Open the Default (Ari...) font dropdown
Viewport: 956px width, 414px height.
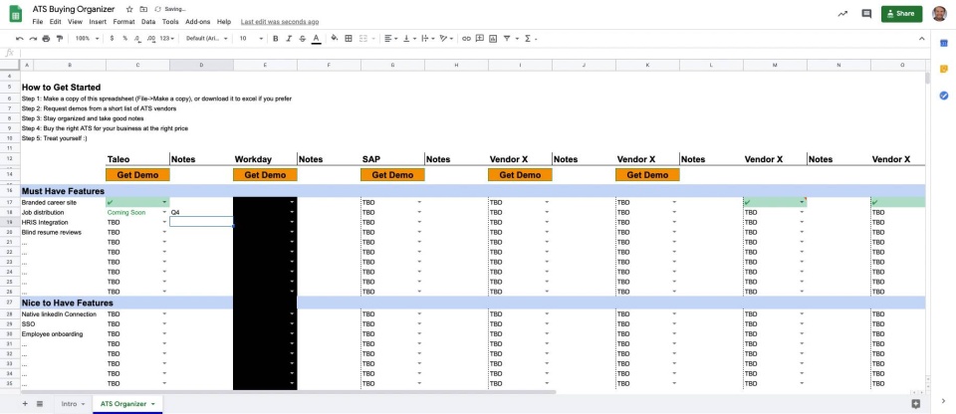207,39
